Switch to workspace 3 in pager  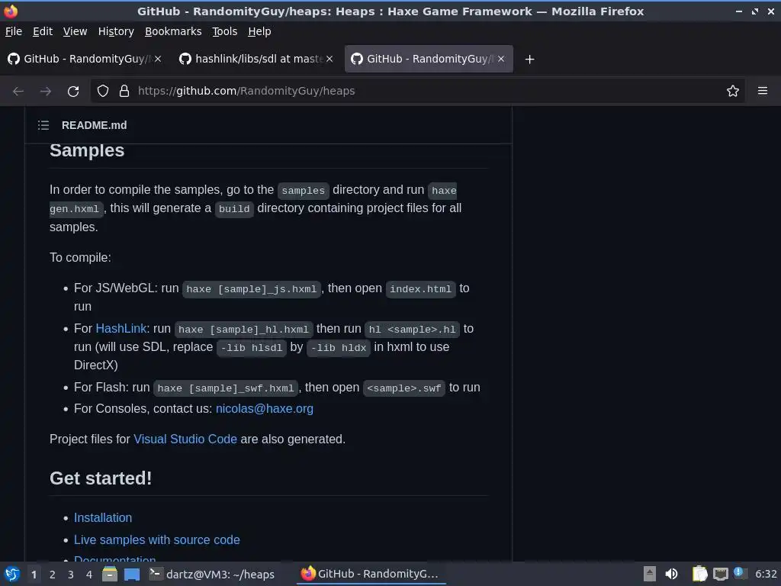click(71, 575)
